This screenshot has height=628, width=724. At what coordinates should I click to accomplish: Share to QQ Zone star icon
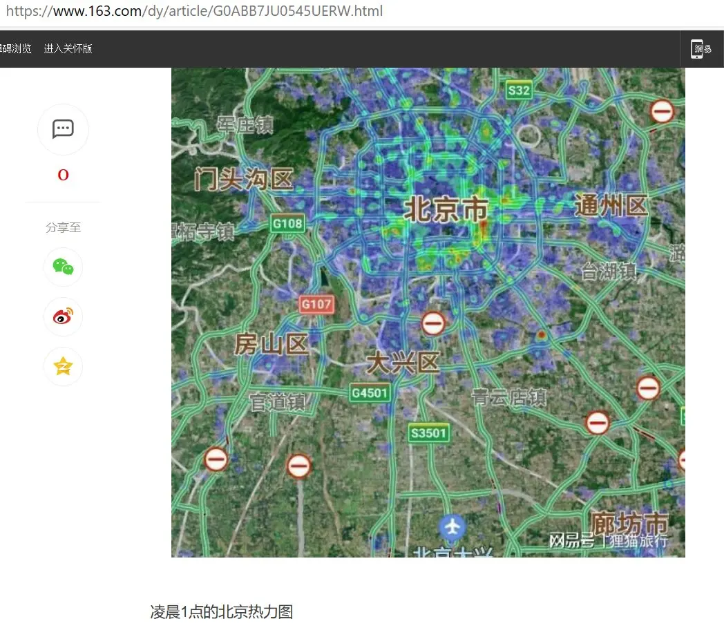pyautogui.click(x=63, y=366)
